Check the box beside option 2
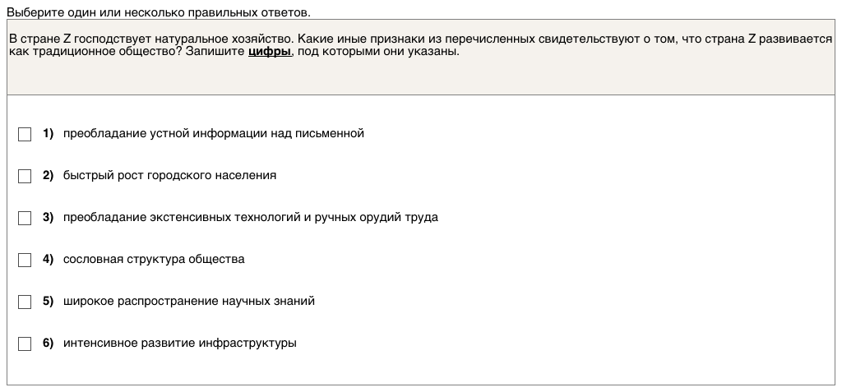The image size is (842, 392). click(25, 176)
